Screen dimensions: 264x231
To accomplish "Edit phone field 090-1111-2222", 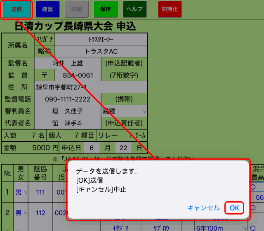I will coord(68,99).
